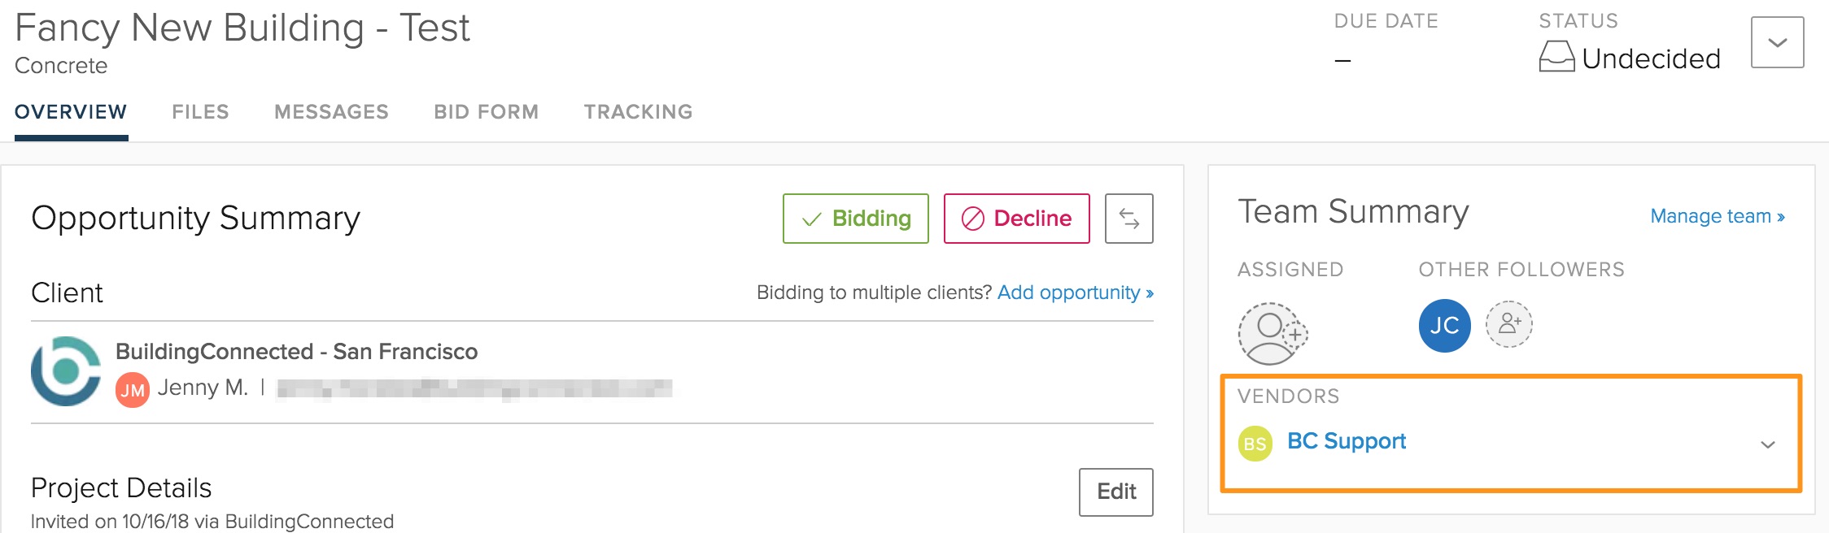
Task: Switch to the Files tab
Action: tap(200, 112)
